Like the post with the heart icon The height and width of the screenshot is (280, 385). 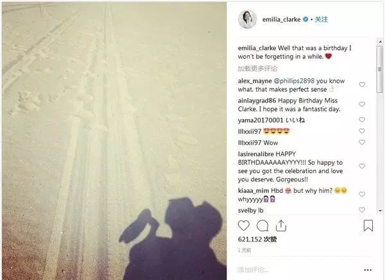coord(244,226)
